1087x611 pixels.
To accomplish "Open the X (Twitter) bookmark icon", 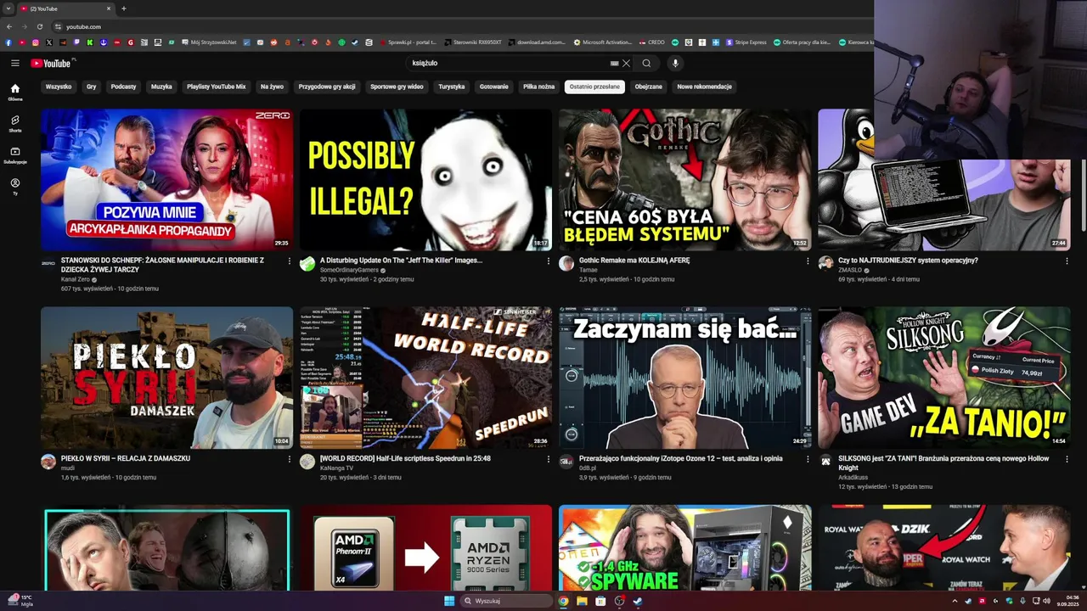I will [49, 42].
